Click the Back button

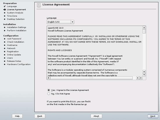point(40,116)
